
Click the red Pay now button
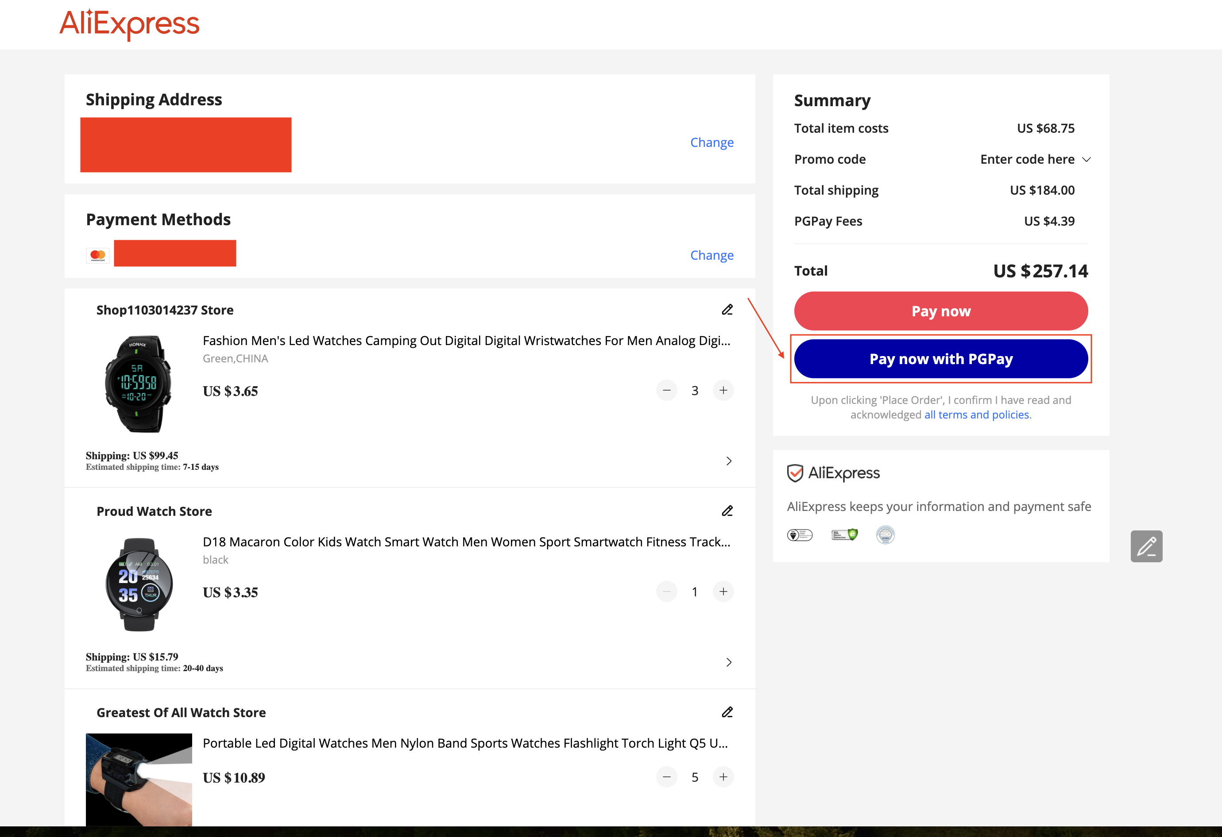click(x=940, y=311)
